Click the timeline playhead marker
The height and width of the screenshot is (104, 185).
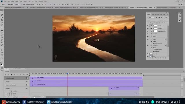click(x=67, y=73)
